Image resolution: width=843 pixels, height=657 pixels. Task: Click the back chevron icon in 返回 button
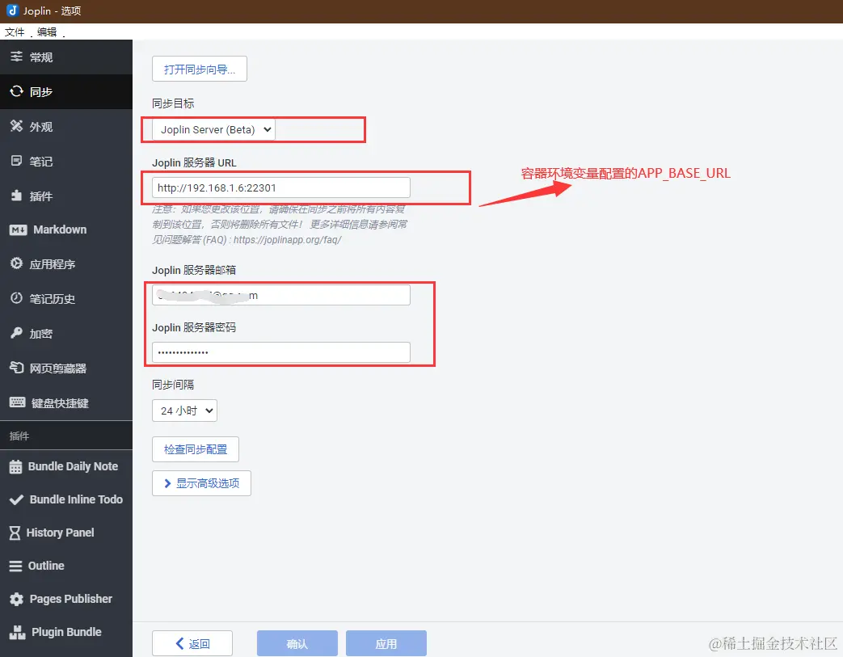[x=180, y=643]
